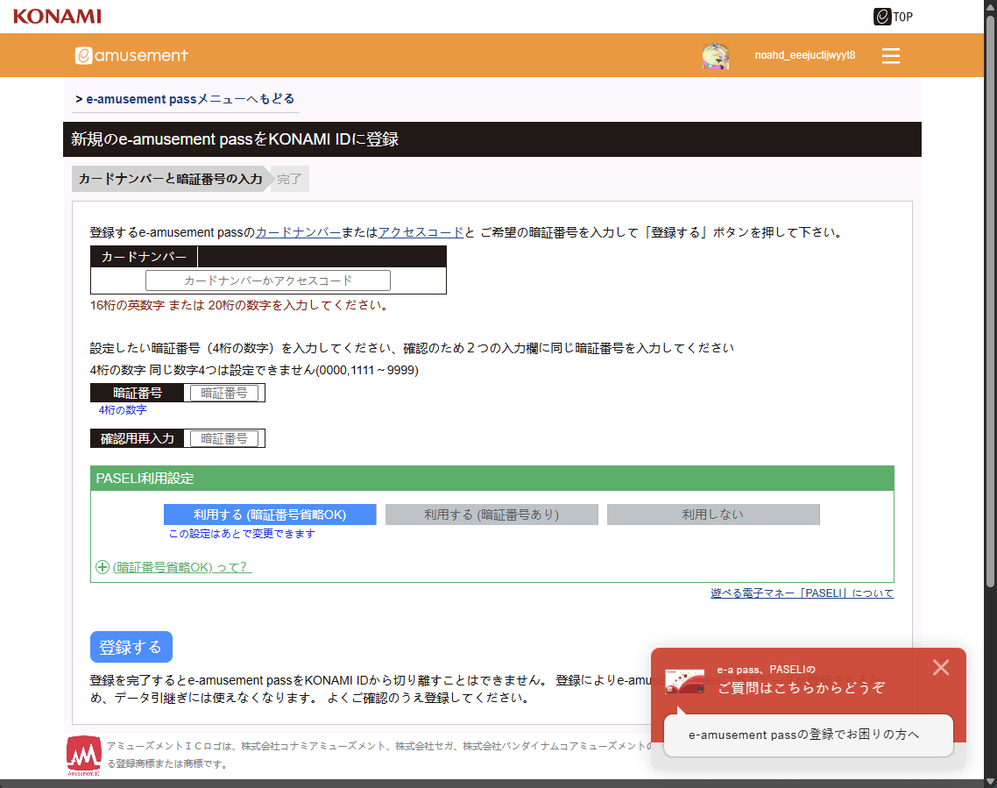997x788 pixels.
Task: Click the plus icon beside 暗証番号省略OK
Action: (103, 567)
